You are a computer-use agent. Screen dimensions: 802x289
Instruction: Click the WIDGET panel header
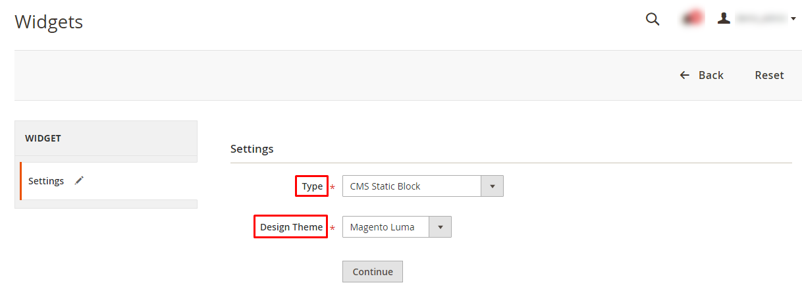106,138
